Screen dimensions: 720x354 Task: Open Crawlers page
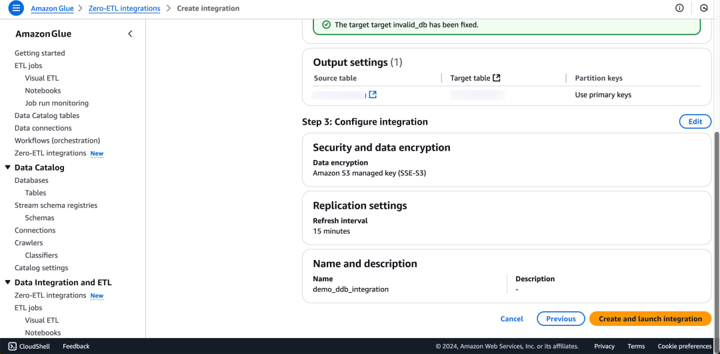pos(29,243)
